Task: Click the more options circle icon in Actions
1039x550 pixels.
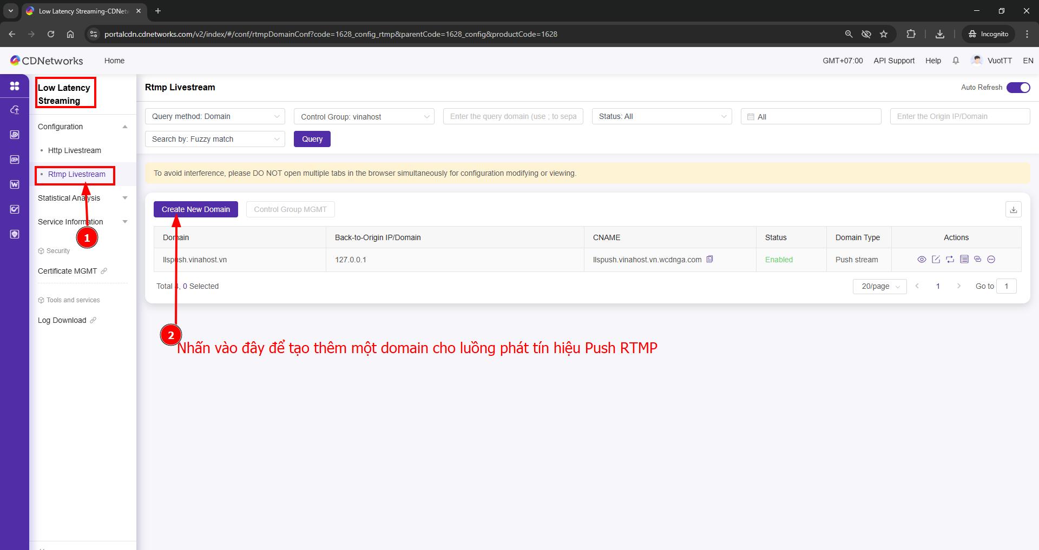Action: click(x=991, y=260)
